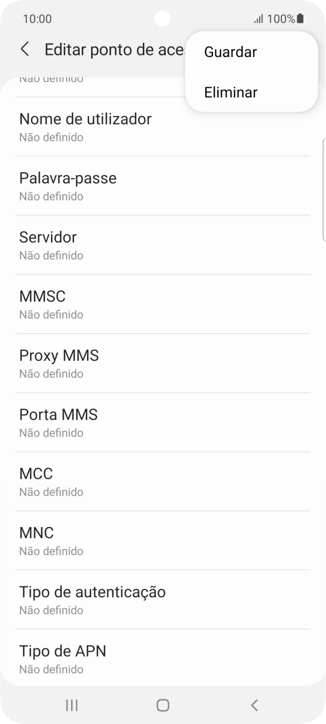Tap the clock showing 10:00

coord(38,19)
